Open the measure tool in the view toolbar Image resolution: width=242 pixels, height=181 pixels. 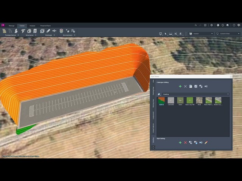point(171,34)
